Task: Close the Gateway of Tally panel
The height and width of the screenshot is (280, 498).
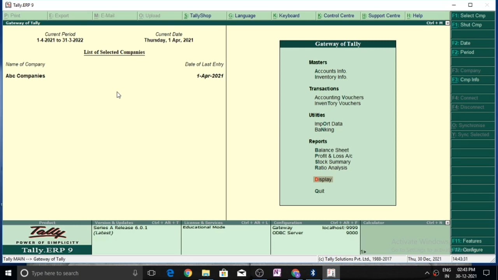Action: coord(447,23)
